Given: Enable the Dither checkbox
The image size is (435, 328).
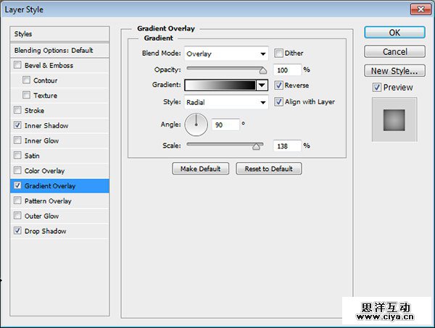Looking at the screenshot, I should (x=279, y=54).
